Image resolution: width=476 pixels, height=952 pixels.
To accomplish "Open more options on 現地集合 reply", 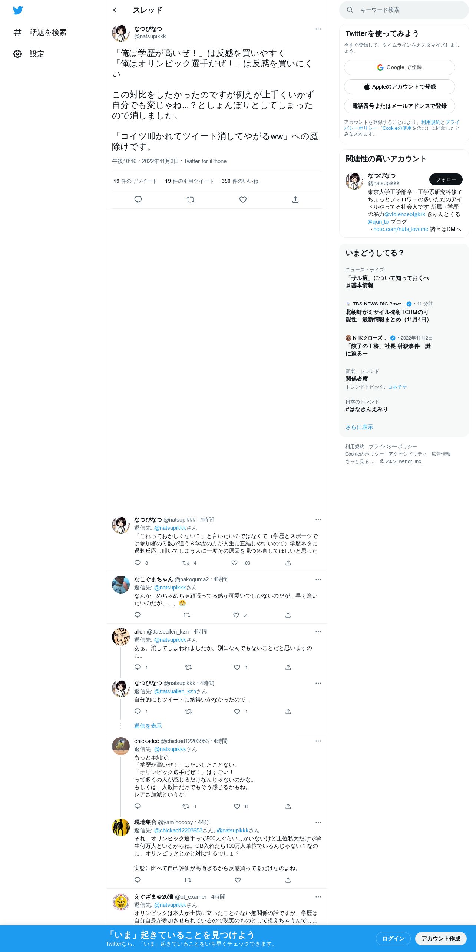I will point(318,822).
